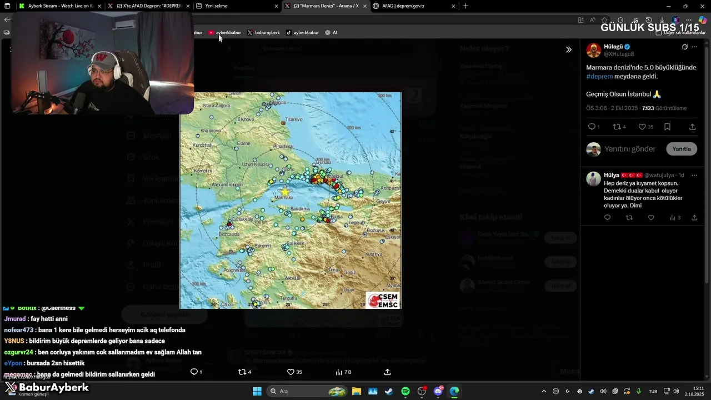Open a new browser tab

pos(465,6)
